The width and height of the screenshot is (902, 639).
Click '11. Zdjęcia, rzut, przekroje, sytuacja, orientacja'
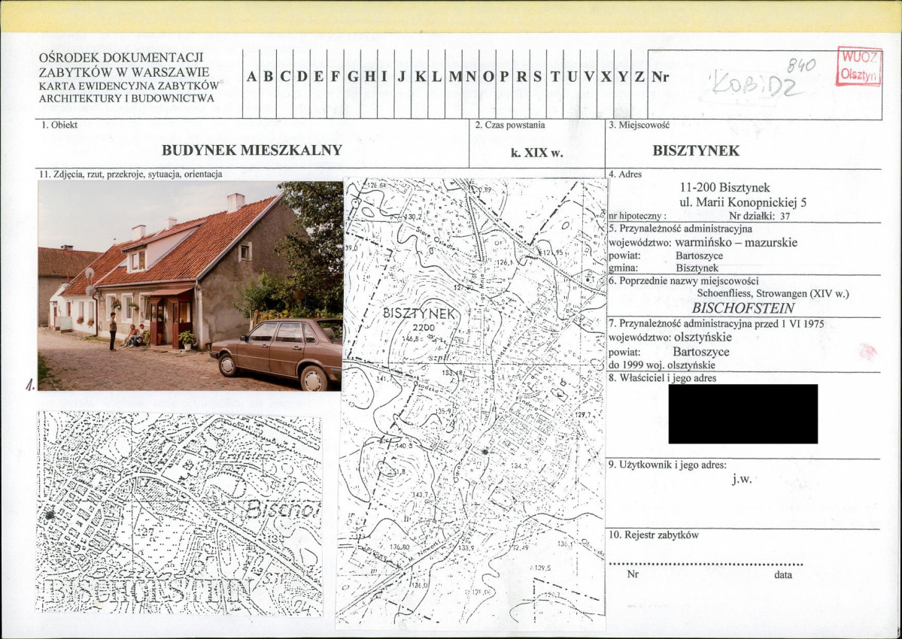pyautogui.click(x=131, y=174)
